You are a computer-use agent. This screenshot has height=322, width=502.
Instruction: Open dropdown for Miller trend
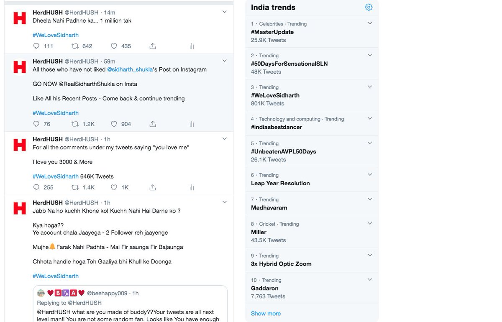370,224
